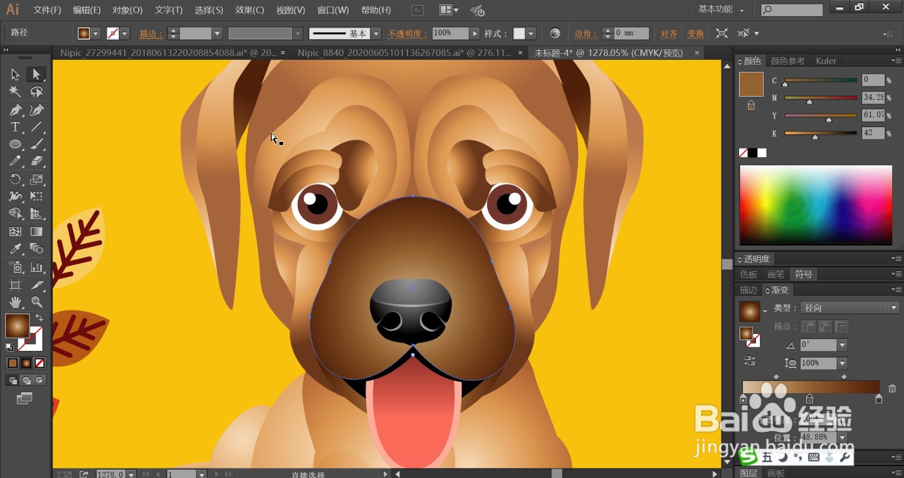Select the Pencil tool
The image size is (904, 478).
(x=15, y=161)
